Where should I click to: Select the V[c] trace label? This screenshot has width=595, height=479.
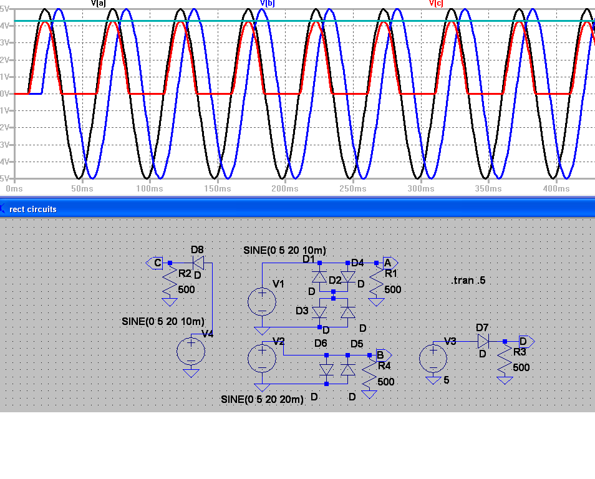[x=436, y=3]
